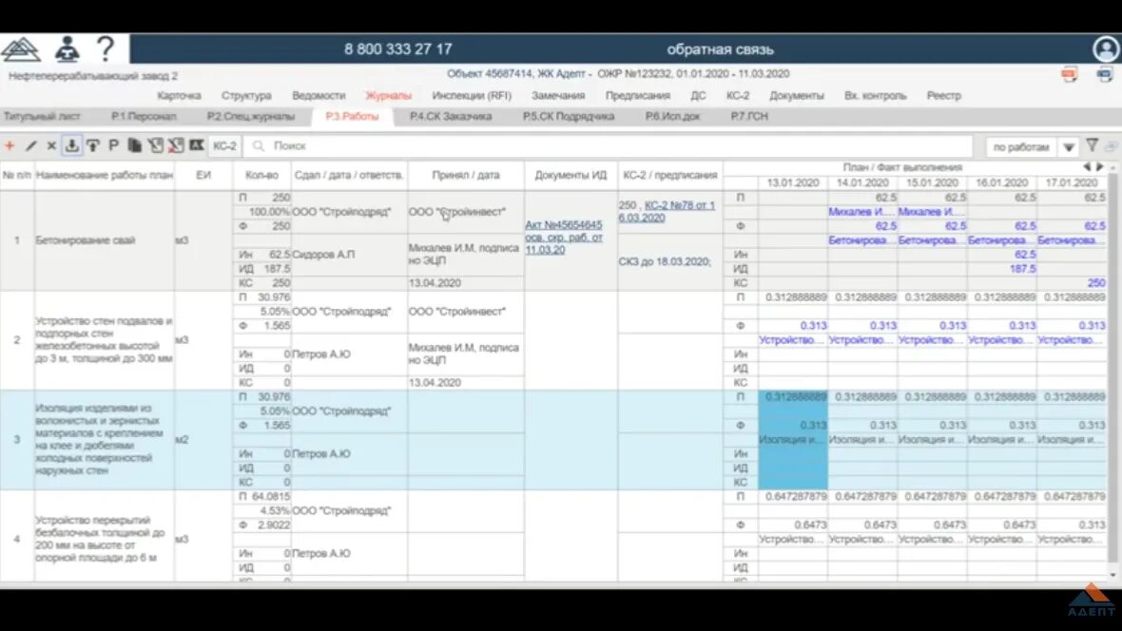The width and height of the screenshot is (1122, 631).
Task: Click the print icon next to filter
Action: (1110, 145)
